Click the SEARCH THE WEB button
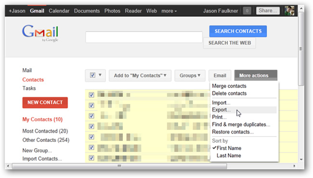Screen dimensions: 313x178 coord(230,43)
